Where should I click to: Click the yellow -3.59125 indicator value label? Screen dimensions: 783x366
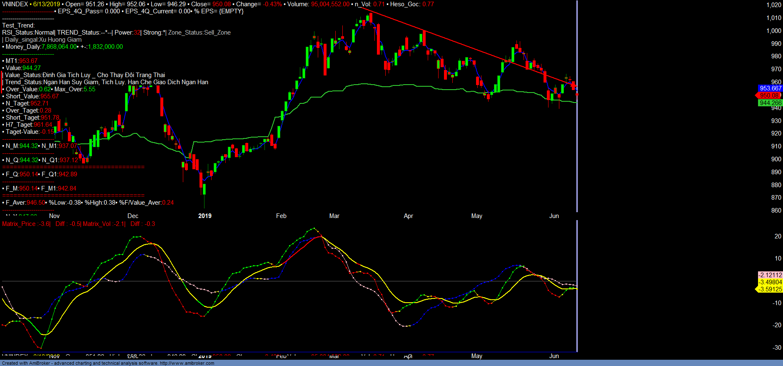[770, 289]
